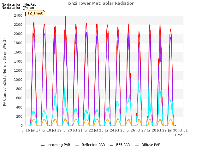Click the Jul 21 x-axis tick label

(78, 130)
